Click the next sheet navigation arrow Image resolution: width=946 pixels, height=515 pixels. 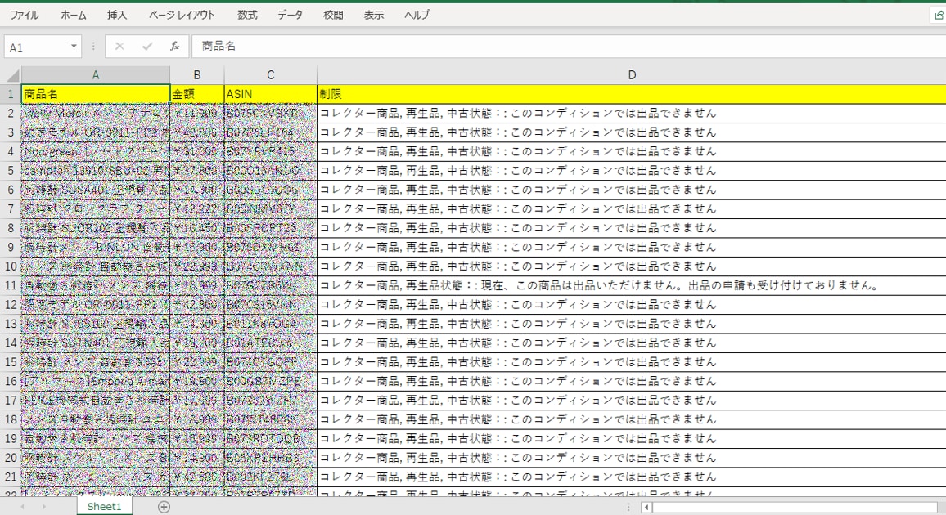(x=43, y=507)
